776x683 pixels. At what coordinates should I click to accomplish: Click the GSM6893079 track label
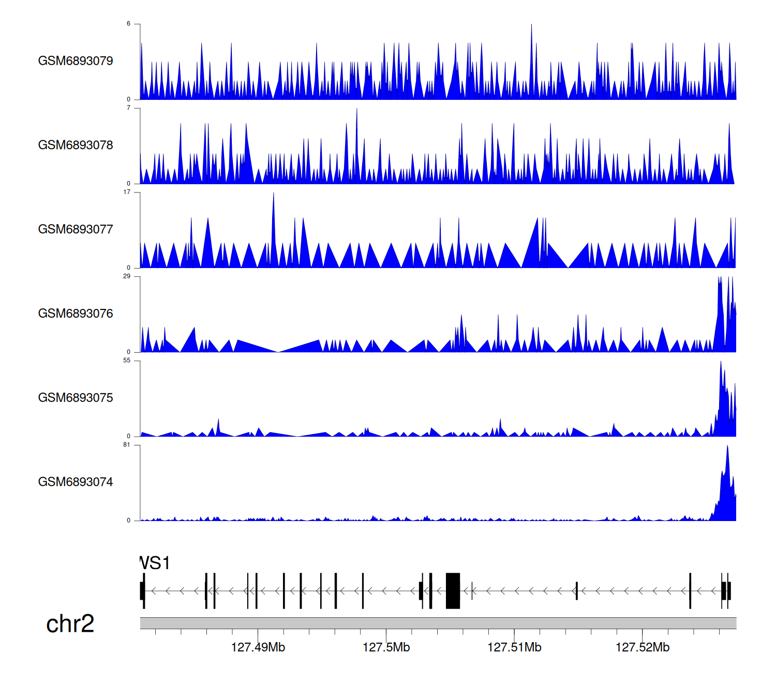[x=76, y=61]
